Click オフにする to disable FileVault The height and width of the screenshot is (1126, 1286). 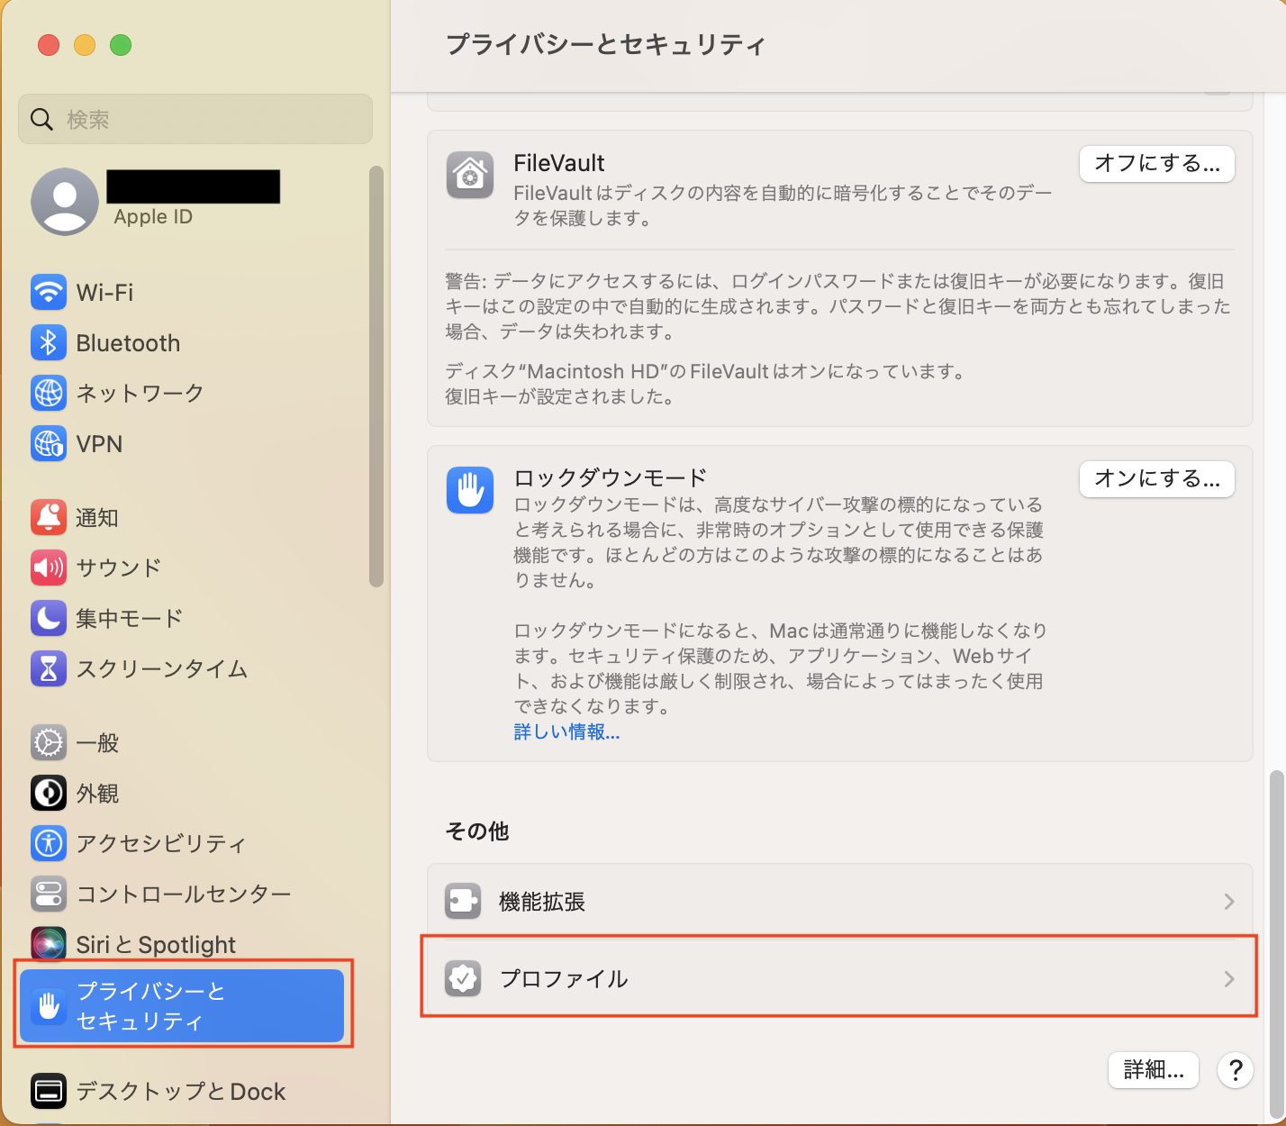pyautogui.click(x=1156, y=164)
